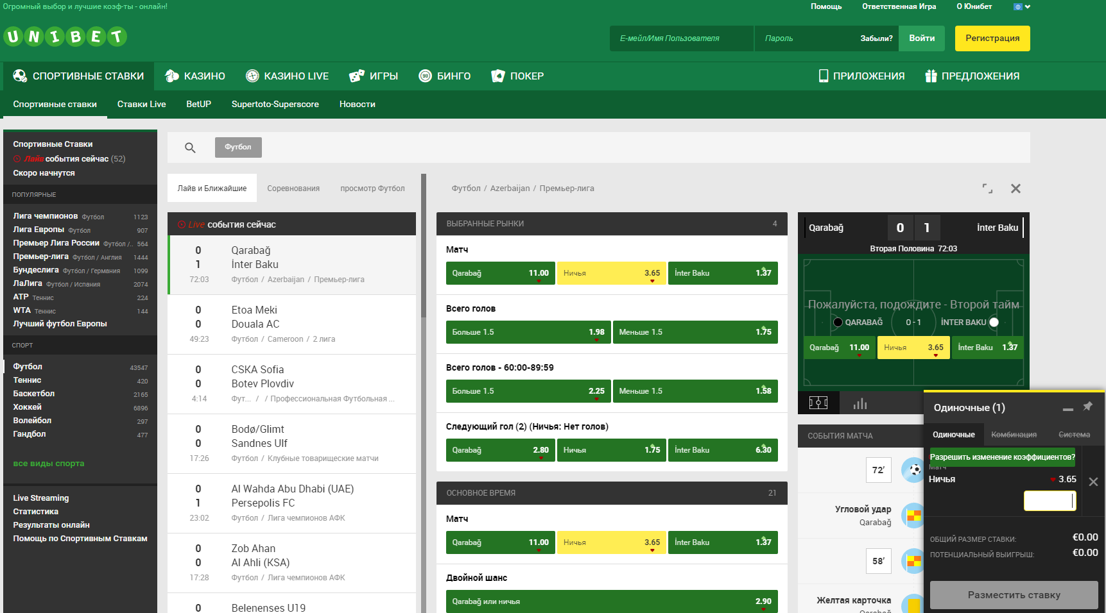Click the dice icon beside Игры
Image resolution: width=1106 pixels, height=613 pixels.
(356, 76)
